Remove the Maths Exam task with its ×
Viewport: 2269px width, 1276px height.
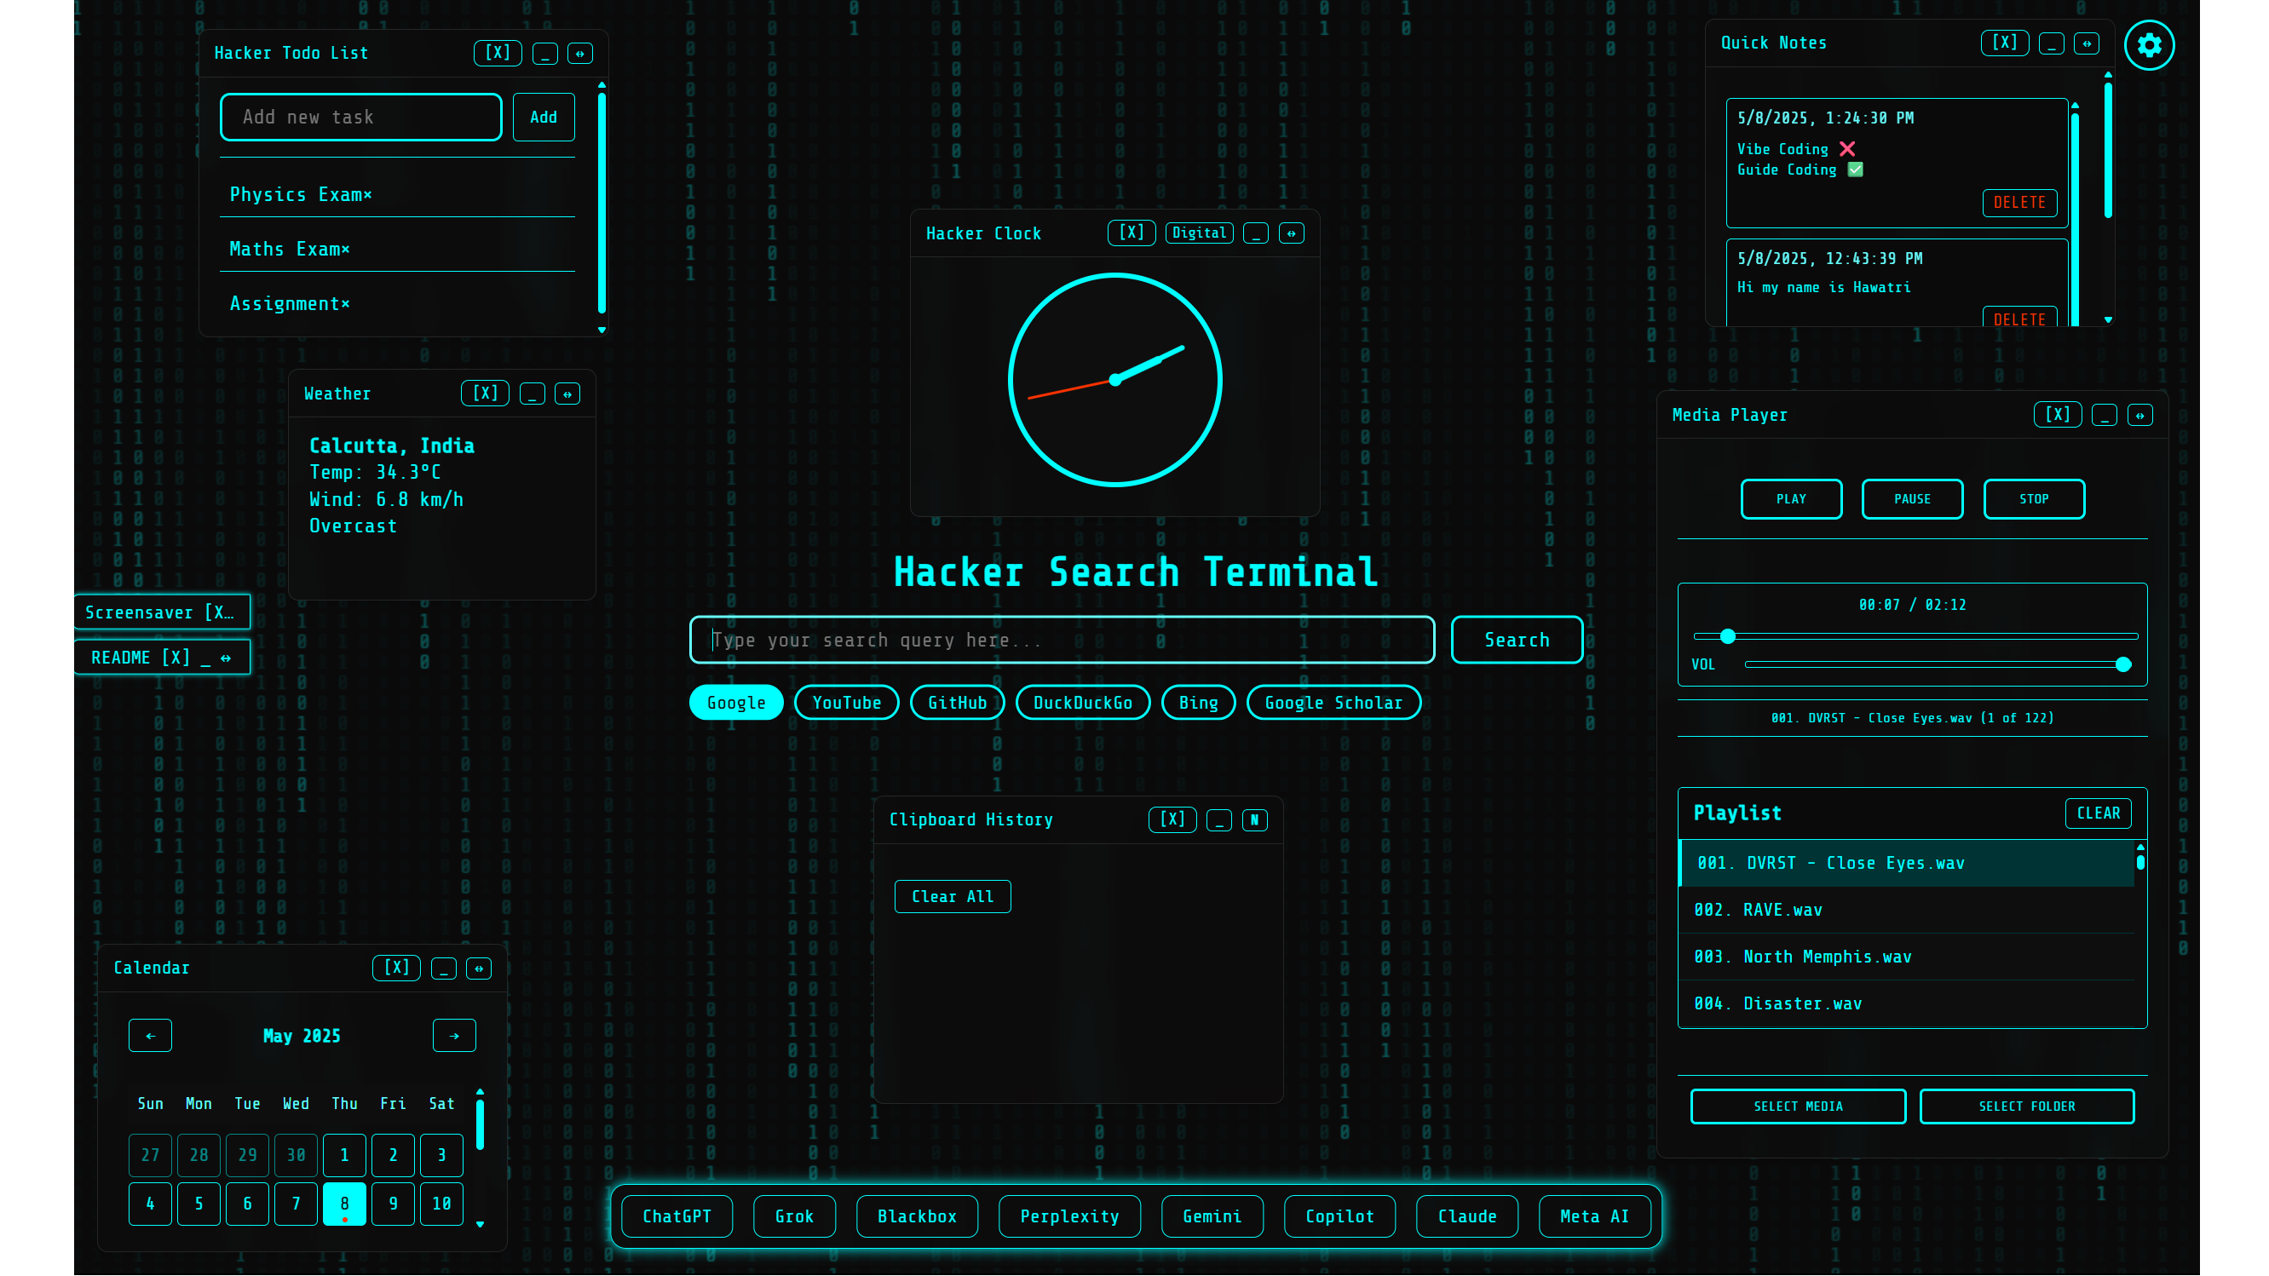(x=346, y=250)
